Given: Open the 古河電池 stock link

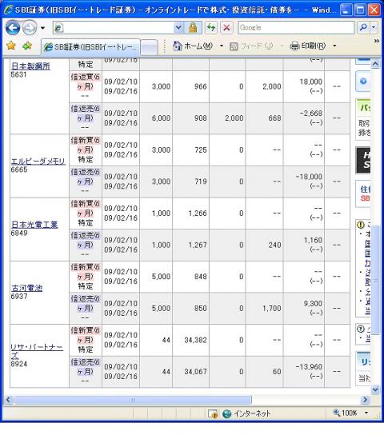Looking at the screenshot, I should (x=27, y=288).
